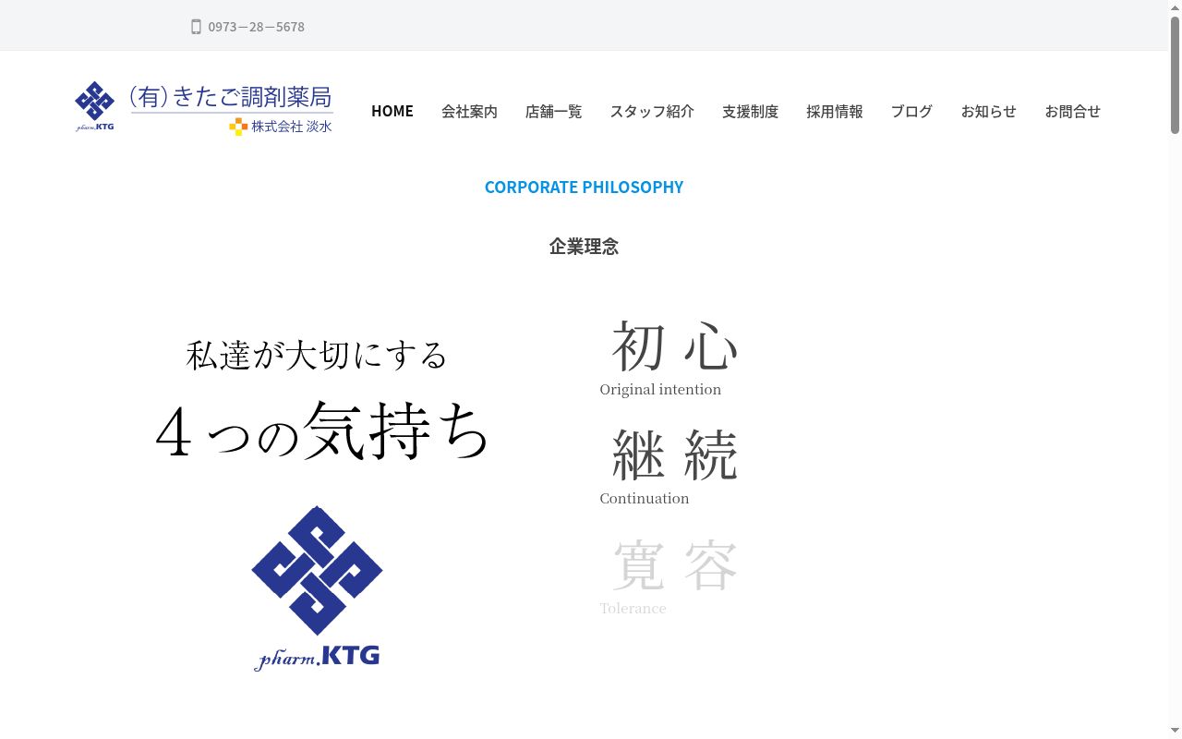Open the ブログ menu item
1182x739 pixels.
tap(911, 111)
